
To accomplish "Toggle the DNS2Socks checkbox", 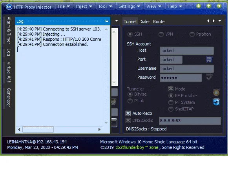I will click(128, 120).
